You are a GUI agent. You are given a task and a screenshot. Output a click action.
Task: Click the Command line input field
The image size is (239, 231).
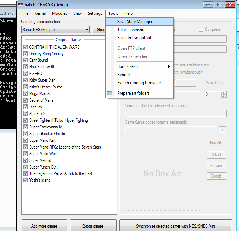(x=176, y=113)
